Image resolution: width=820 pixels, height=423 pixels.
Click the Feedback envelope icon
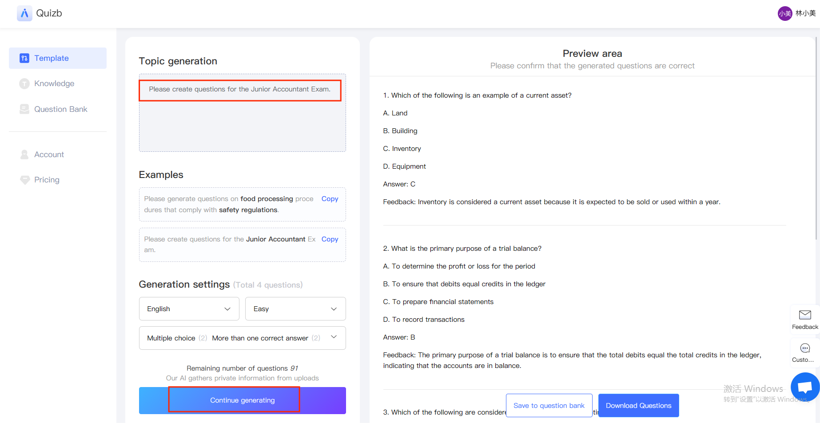[805, 315]
